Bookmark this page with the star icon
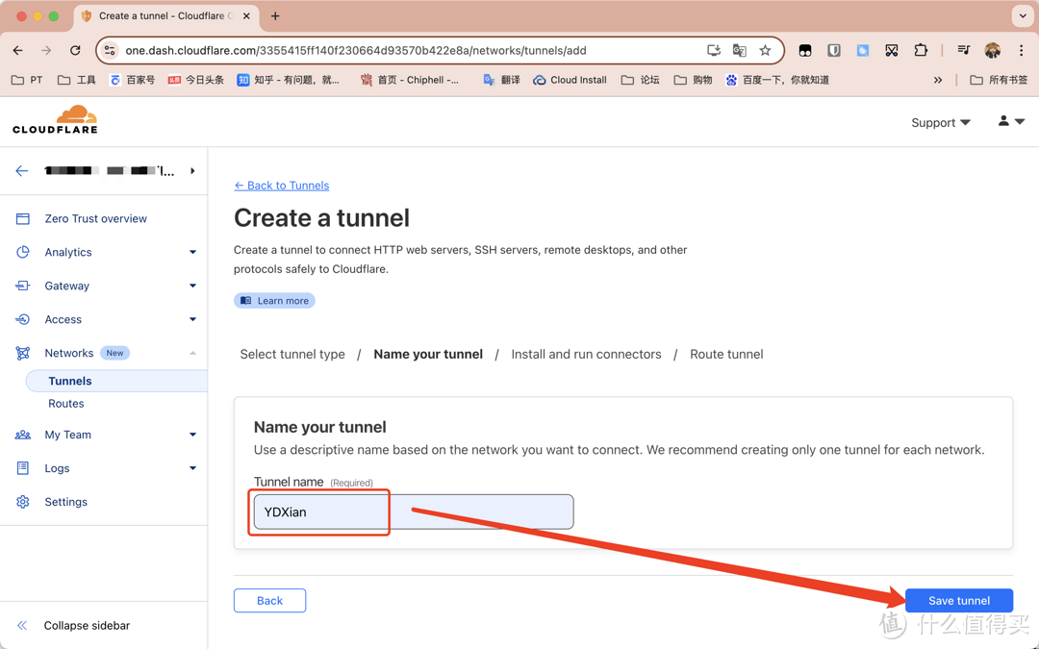The image size is (1039, 649). 765,50
